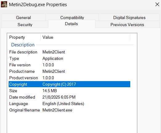
Task: Click the Product name value Metin2Client
Action: click(54, 72)
